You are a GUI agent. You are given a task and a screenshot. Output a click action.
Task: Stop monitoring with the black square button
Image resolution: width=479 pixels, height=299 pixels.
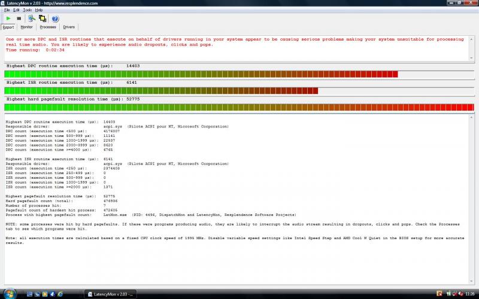click(19, 19)
